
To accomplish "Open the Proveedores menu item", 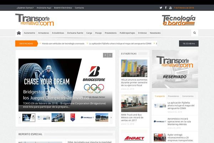I will tap(111, 33).
